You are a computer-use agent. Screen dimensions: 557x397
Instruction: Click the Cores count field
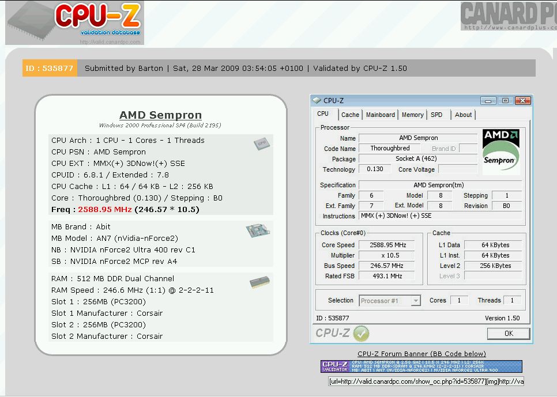[x=460, y=300]
